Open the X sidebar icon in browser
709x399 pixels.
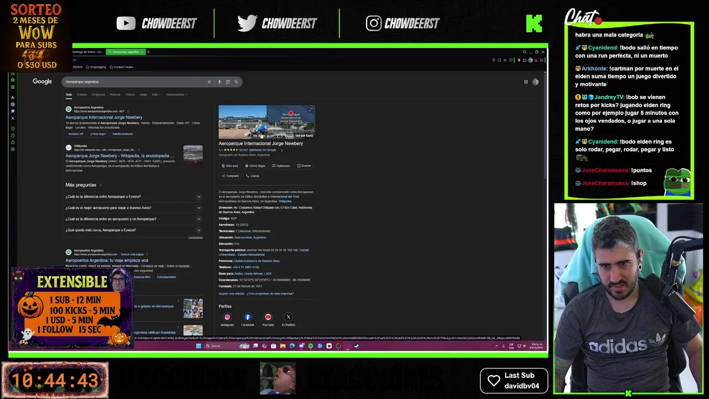tap(13, 118)
